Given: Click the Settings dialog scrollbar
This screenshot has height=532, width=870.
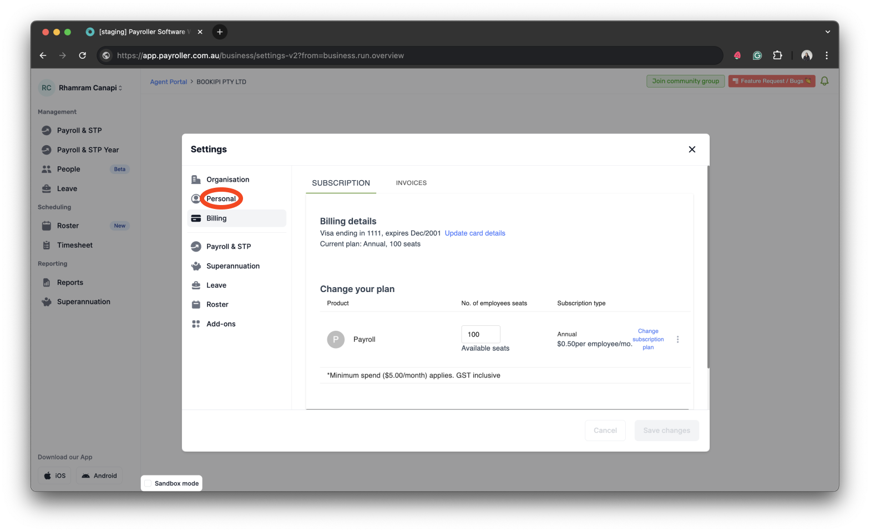Looking at the screenshot, I should tap(708, 267).
